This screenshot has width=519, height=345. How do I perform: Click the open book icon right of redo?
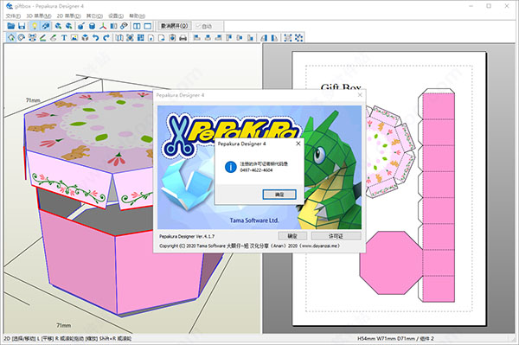point(119,38)
